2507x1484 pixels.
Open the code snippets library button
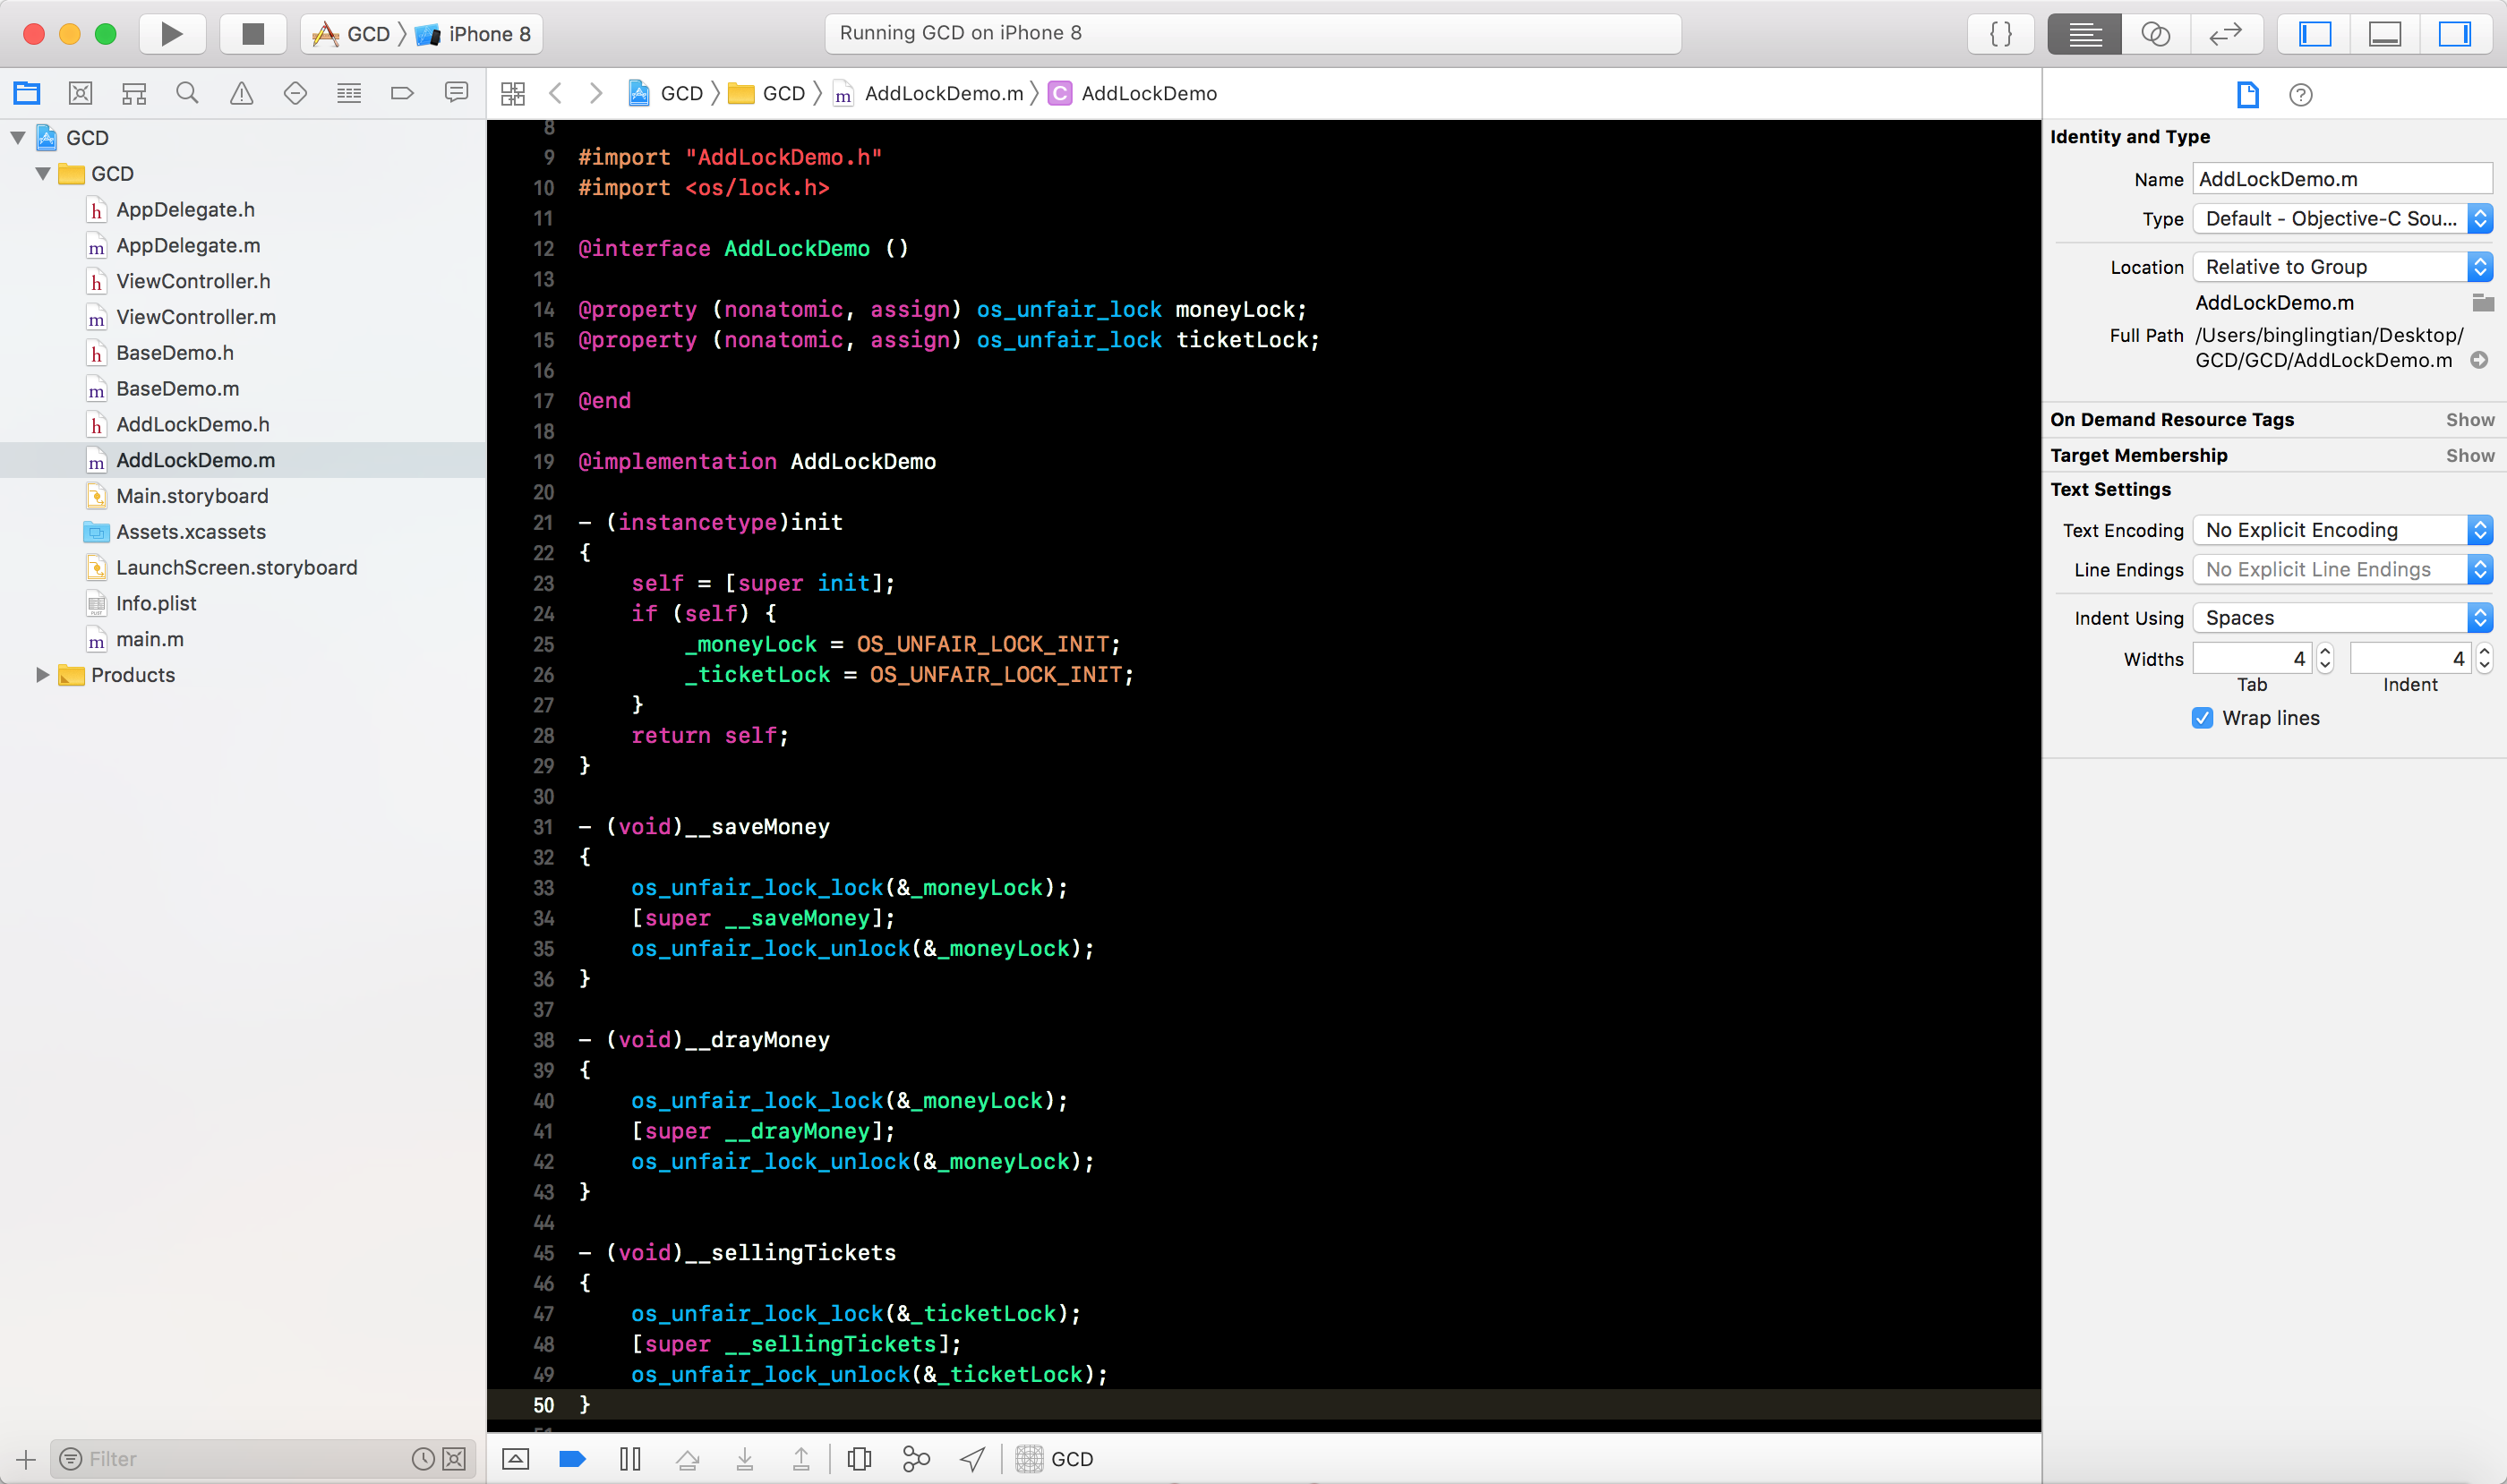click(x=2001, y=34)
